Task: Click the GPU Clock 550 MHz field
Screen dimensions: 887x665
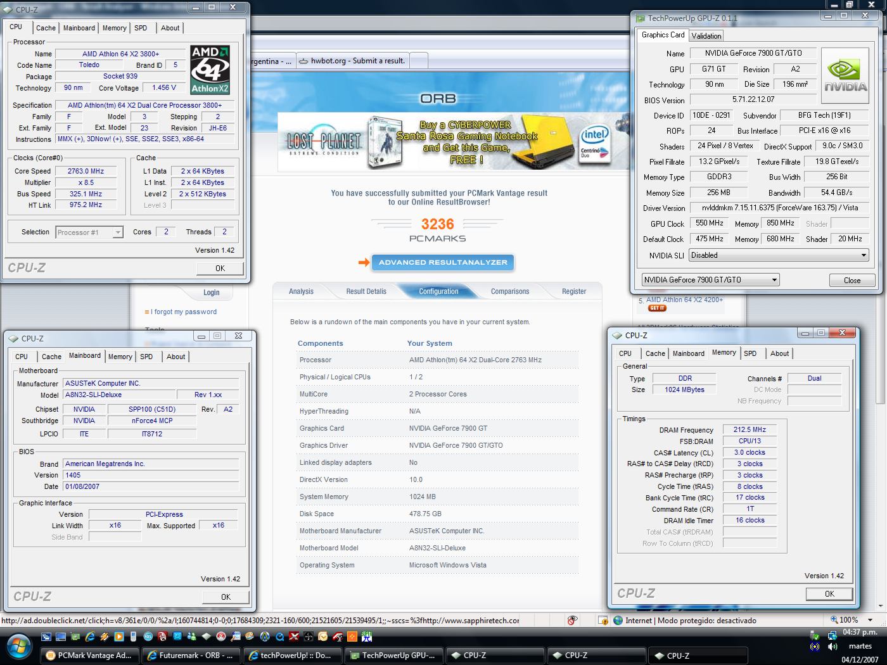Action: pyautogui.click(x=710, y=224)
